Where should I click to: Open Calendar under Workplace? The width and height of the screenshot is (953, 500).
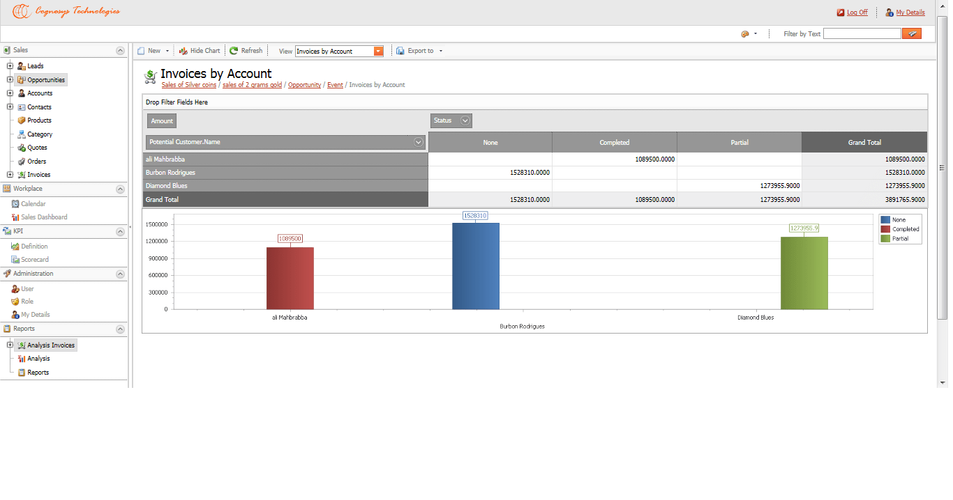coord(33,204)
